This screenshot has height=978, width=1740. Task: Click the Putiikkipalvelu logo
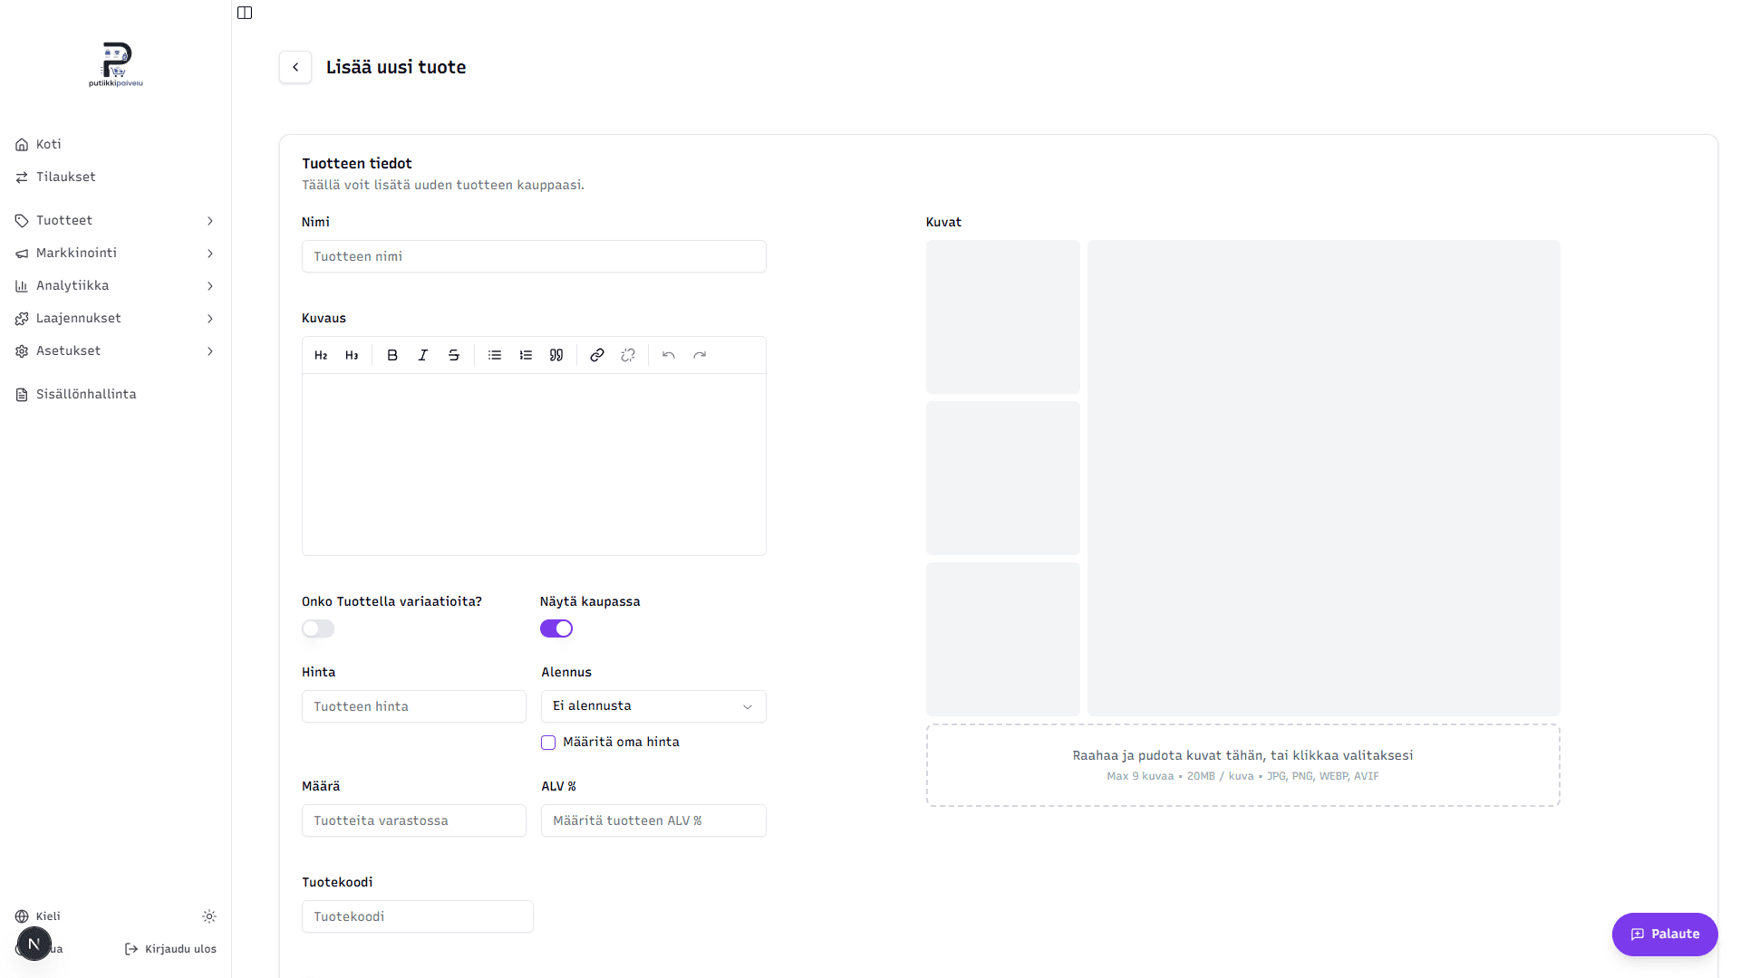pos(116,64)
